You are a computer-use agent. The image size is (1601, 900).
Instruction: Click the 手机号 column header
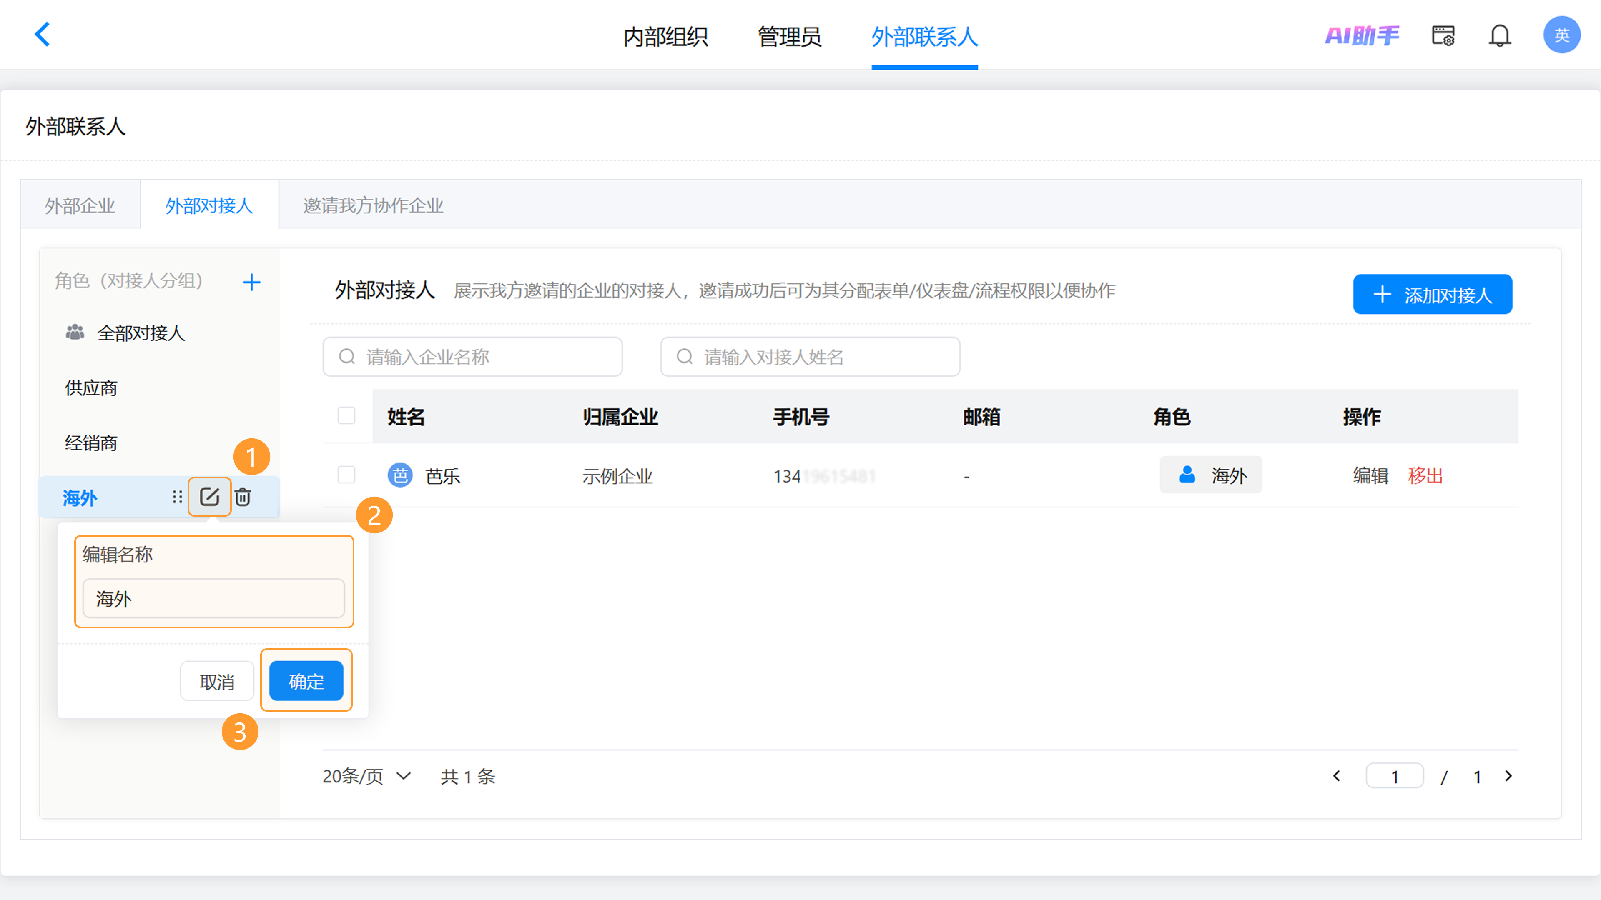coord(801,416)
